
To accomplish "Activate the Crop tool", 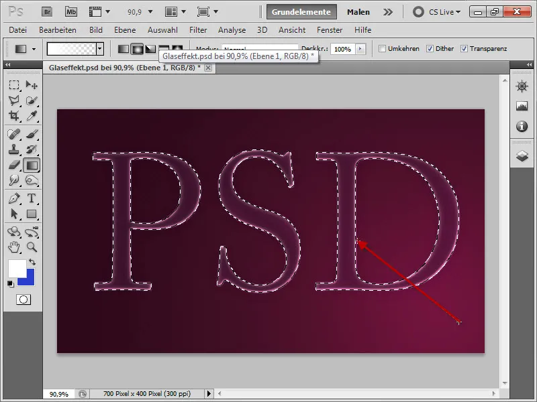I will coord(14,116).
